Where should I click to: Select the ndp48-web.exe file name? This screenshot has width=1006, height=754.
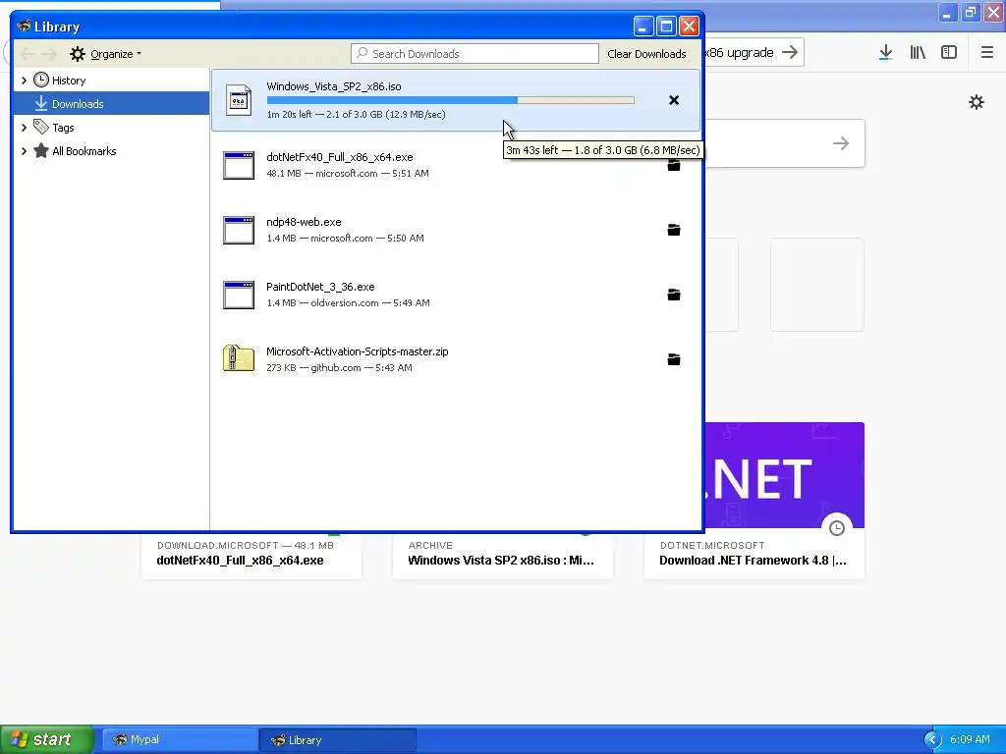click(304, 222)
